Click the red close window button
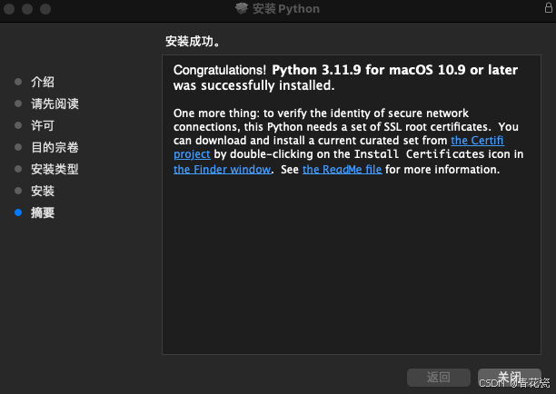Image resolution: width=556 pixels, height=394 pixels. click(x=9, y=9)
